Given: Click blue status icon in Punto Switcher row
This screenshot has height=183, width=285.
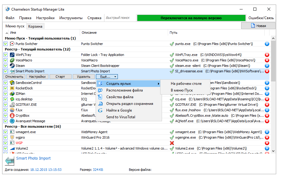Looking at the screenshot, I should (x=267, y=44).
